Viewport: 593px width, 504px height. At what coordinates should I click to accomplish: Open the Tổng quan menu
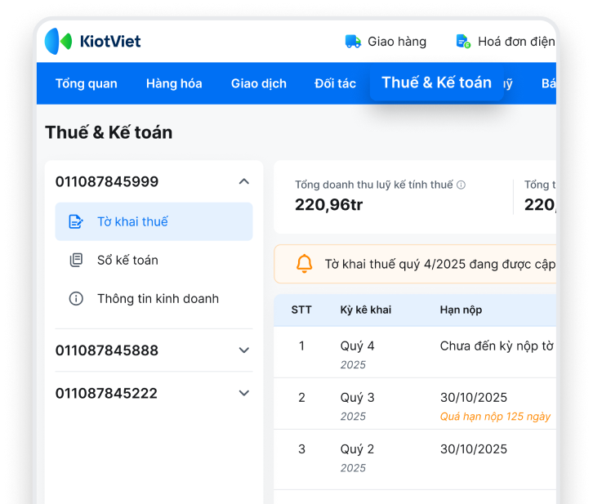pyautogui.click(x=86, y=83)
